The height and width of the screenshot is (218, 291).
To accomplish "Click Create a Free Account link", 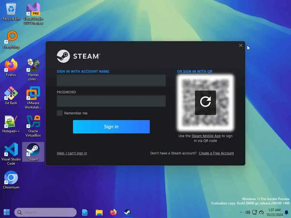I will (216, 153).
